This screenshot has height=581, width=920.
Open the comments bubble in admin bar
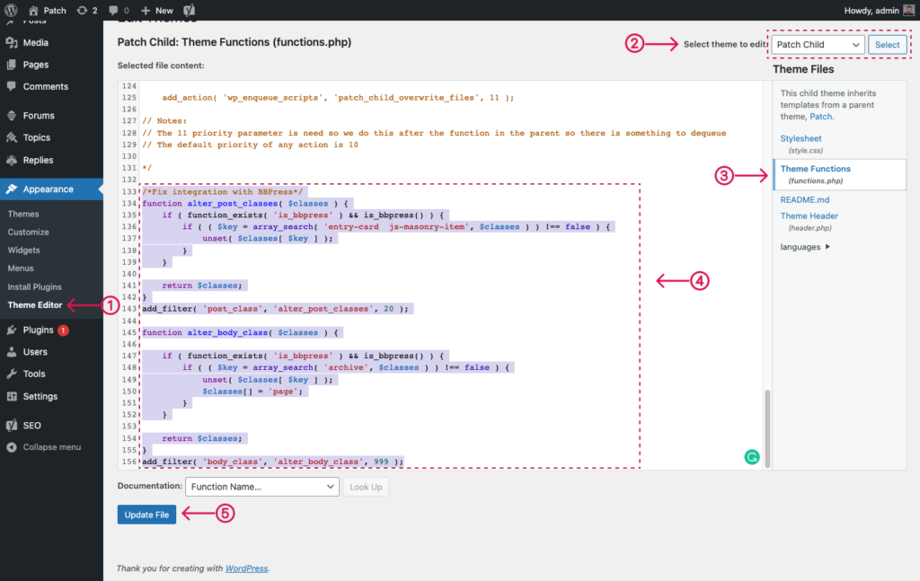tap(113, 10)
